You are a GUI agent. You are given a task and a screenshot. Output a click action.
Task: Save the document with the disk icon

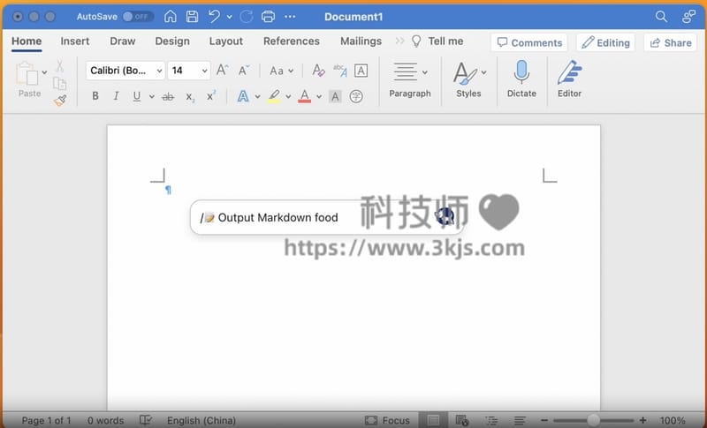pos(192,17)
